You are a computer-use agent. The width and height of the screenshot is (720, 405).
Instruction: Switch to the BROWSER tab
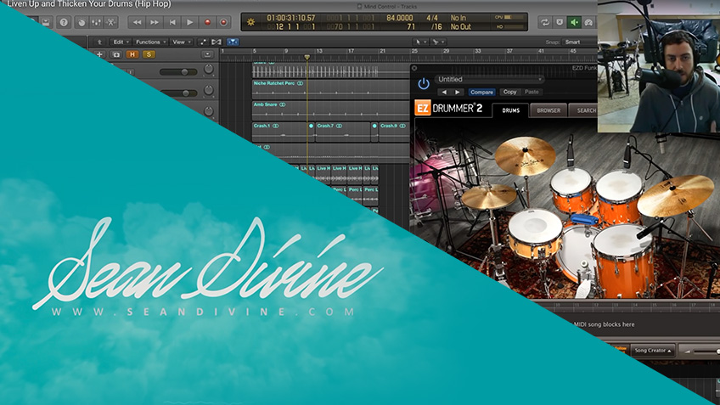click(548, 110)
